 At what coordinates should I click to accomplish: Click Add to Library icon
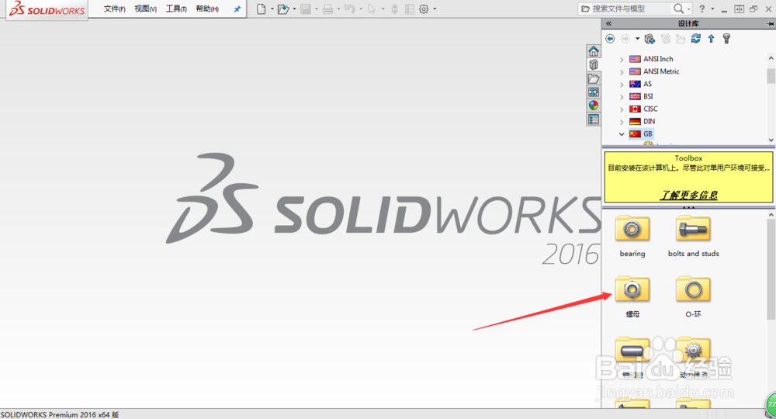click(x=650, y=39)
